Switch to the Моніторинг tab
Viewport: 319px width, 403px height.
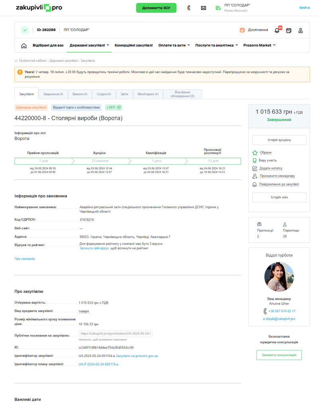(x=148, y=94)
